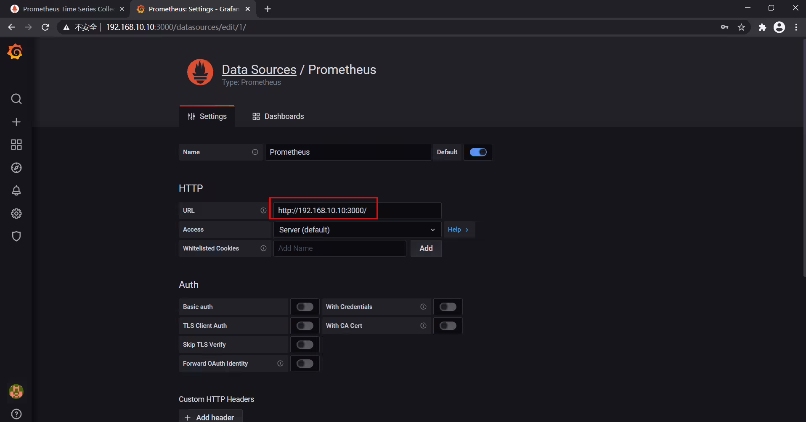
Task: Click the info icon next to With CA Cert
Action: [423, 326]
